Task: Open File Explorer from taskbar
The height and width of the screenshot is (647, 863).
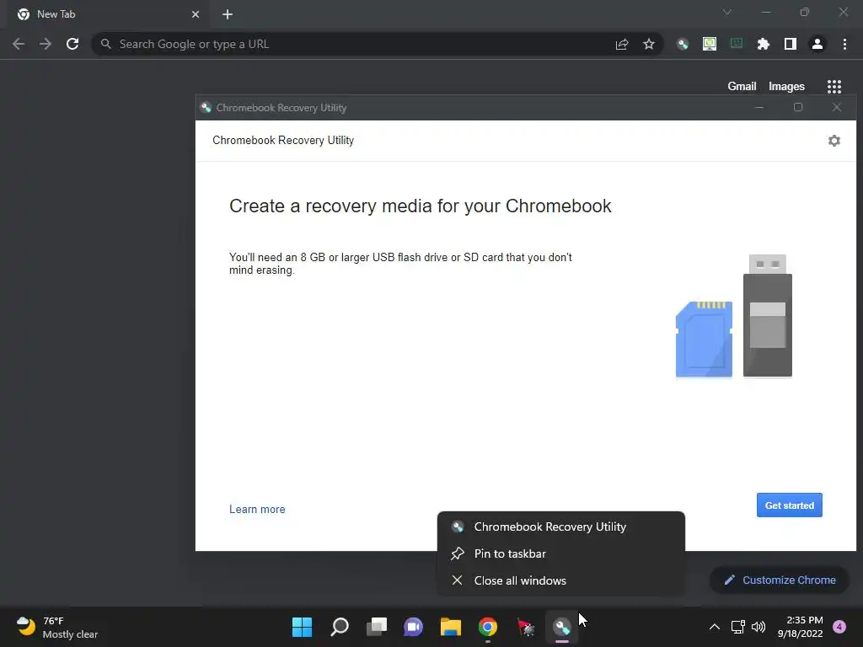Action: (x=451, y=627)
